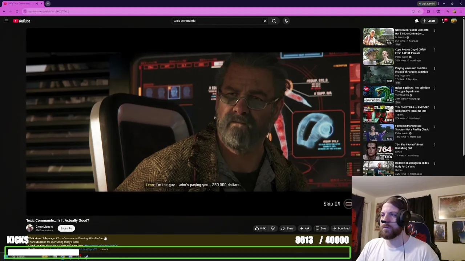
Task: Click the search magnifier button
Action: coord(274,21)
